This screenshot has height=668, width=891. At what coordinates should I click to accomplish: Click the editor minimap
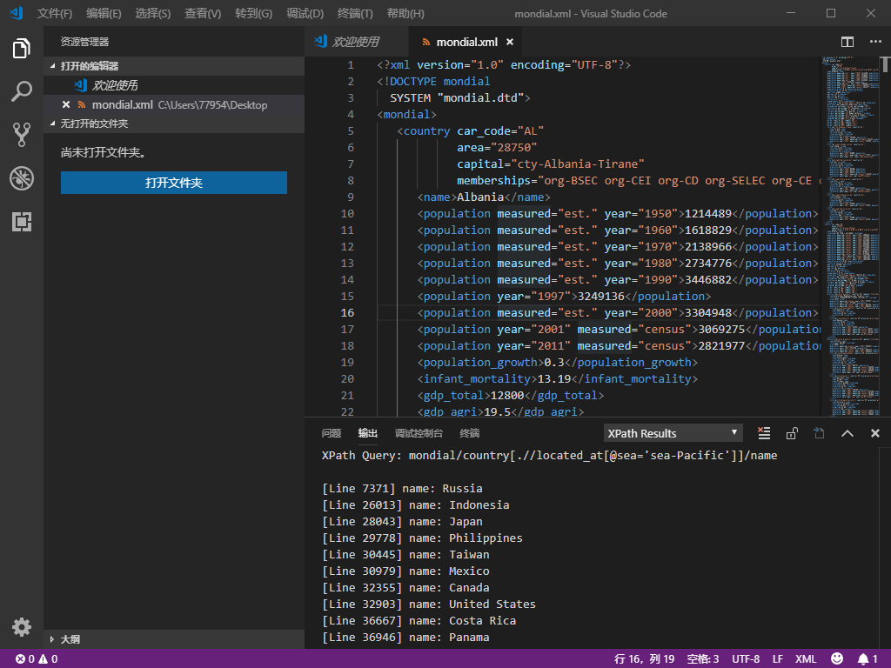coord(851,236)
